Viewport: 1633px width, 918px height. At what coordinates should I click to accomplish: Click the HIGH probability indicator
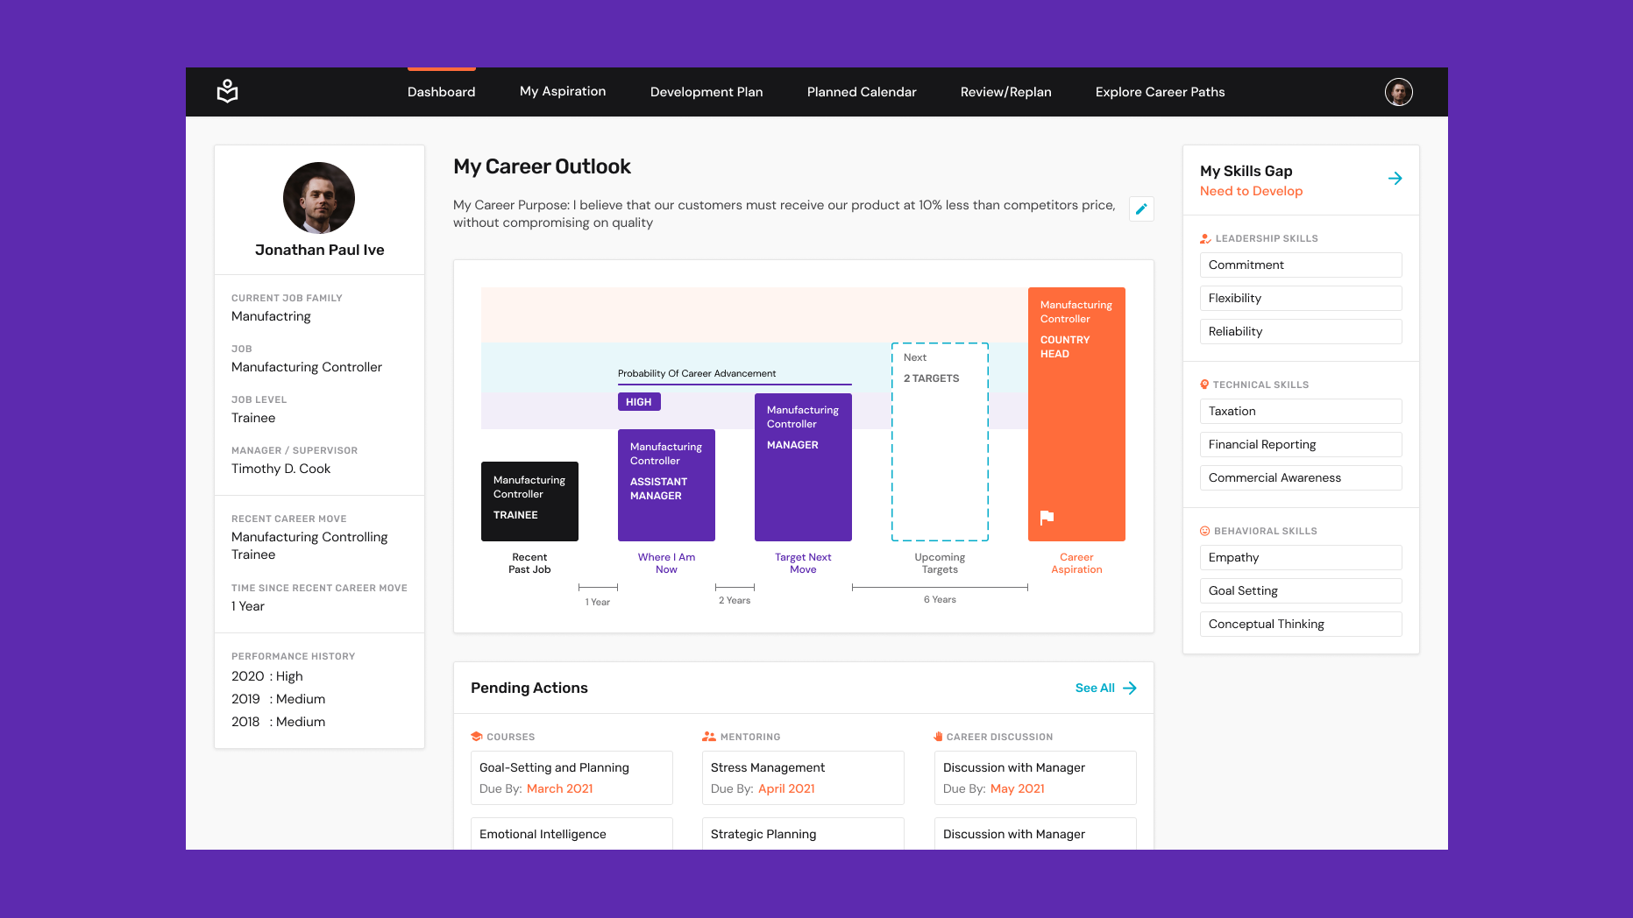tap(639, 401)
